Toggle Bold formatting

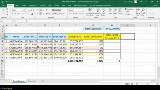pos(13,14)
